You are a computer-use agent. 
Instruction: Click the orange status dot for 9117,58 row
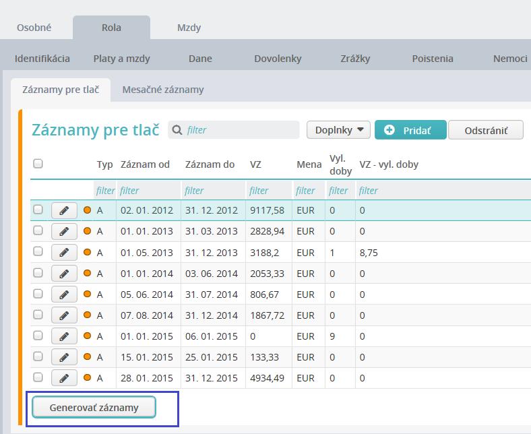[x=88, y=210]
